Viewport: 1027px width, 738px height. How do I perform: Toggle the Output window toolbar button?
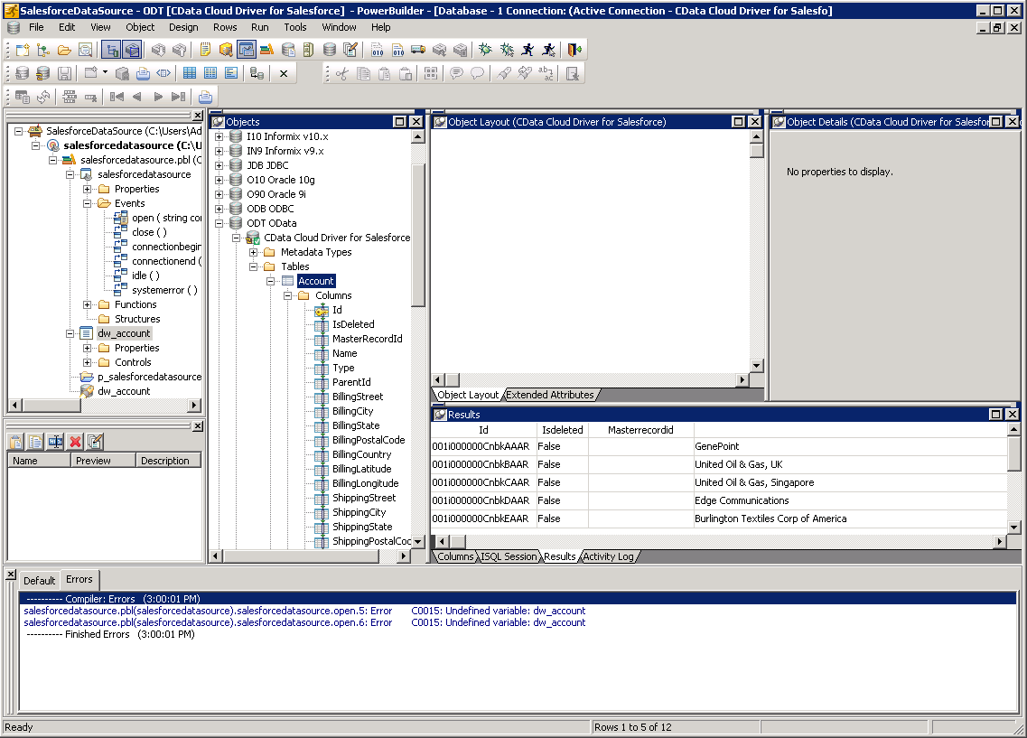coord(133,50)
